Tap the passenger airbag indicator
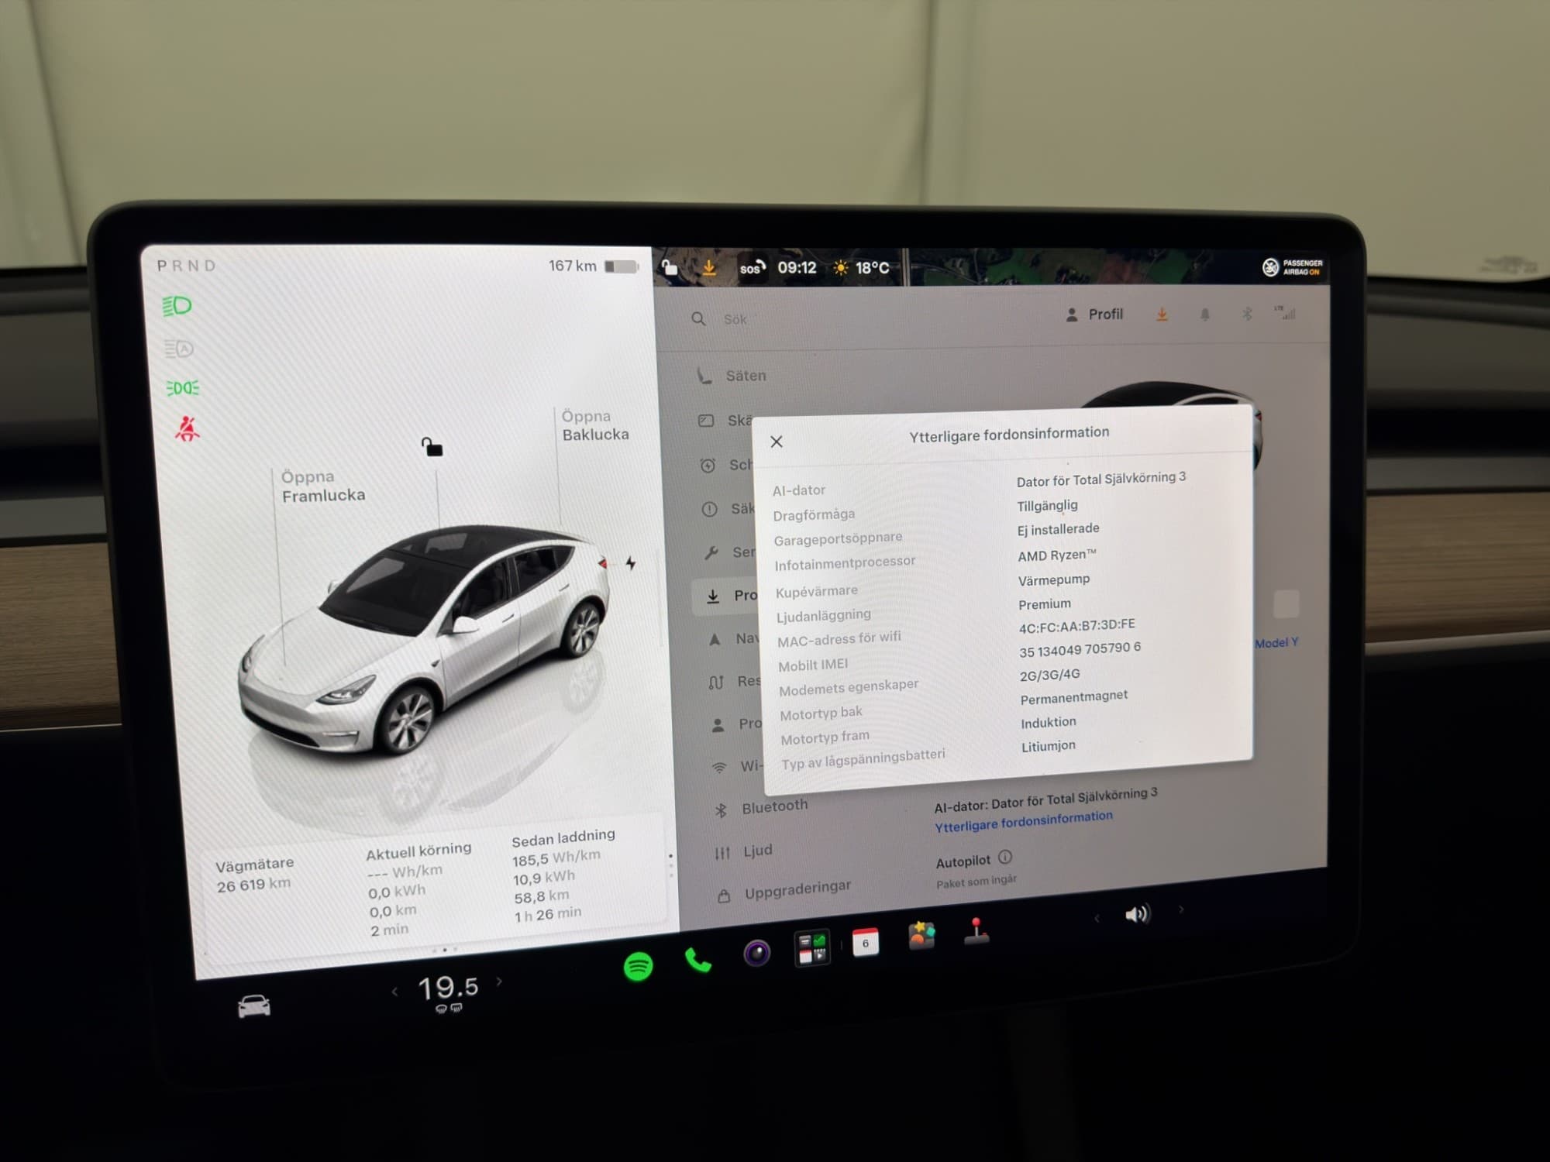1550x1162 pixels. (x=1292, y=267)
